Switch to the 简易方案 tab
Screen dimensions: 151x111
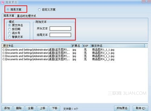click(x=9, y=16)
